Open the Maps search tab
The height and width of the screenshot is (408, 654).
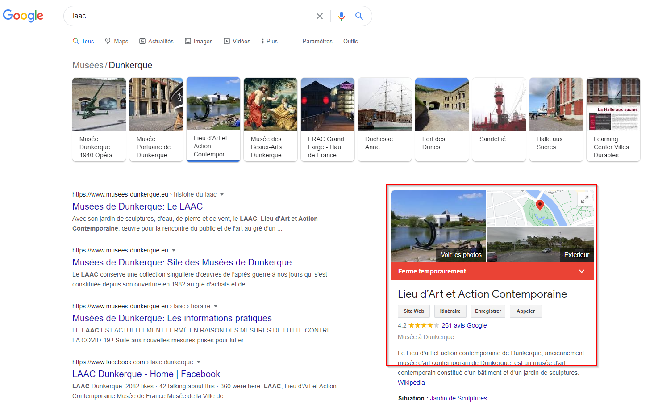[117, 41]
